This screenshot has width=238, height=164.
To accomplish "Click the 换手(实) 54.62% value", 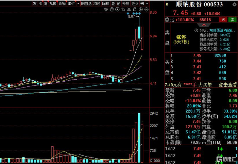I will click(x=230, y=116).
